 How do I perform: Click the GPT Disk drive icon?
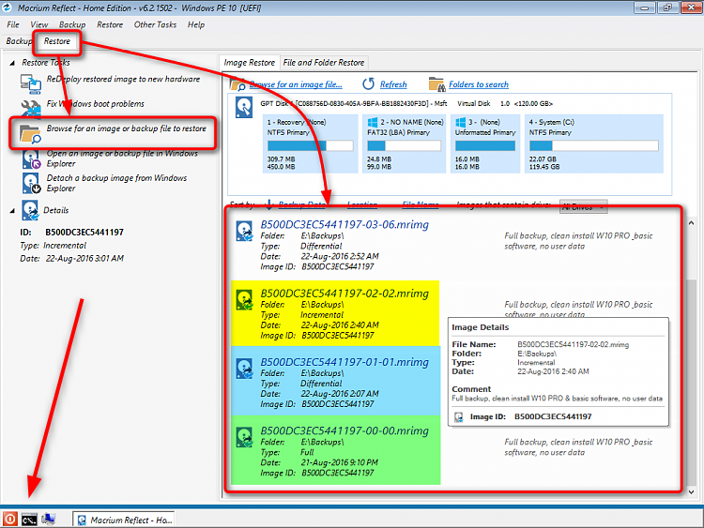(x=244, y=108)
